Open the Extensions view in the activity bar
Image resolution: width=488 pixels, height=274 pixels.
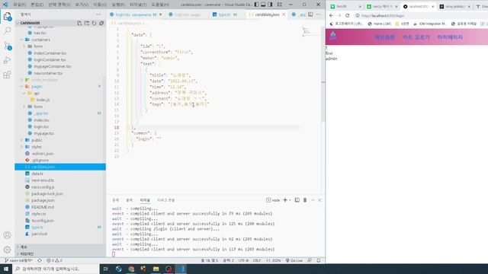(x=7, y=75)
